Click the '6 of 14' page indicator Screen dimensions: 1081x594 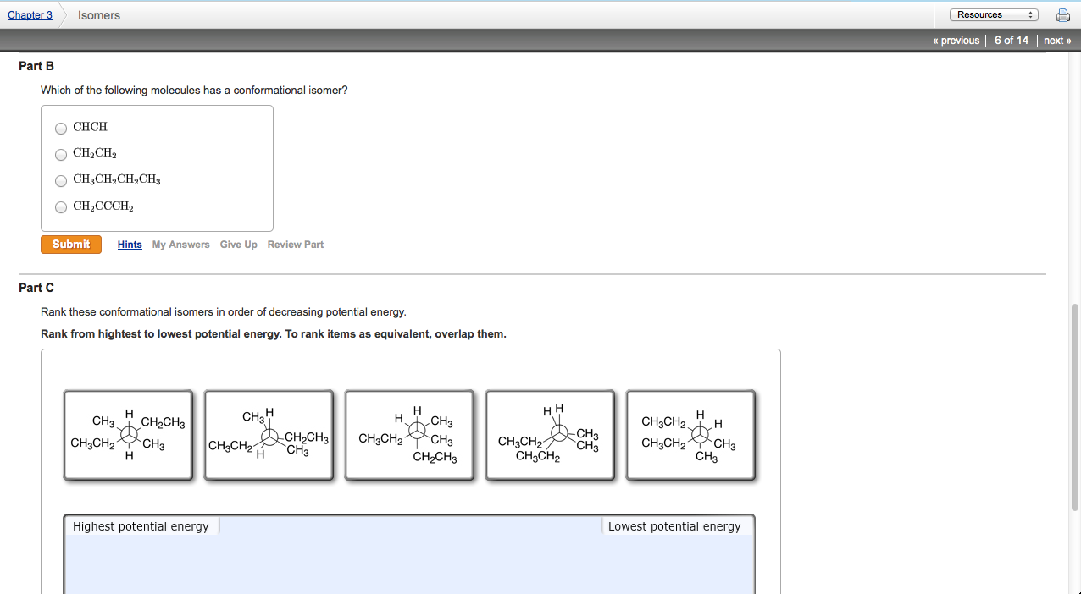coord(1012,41)
